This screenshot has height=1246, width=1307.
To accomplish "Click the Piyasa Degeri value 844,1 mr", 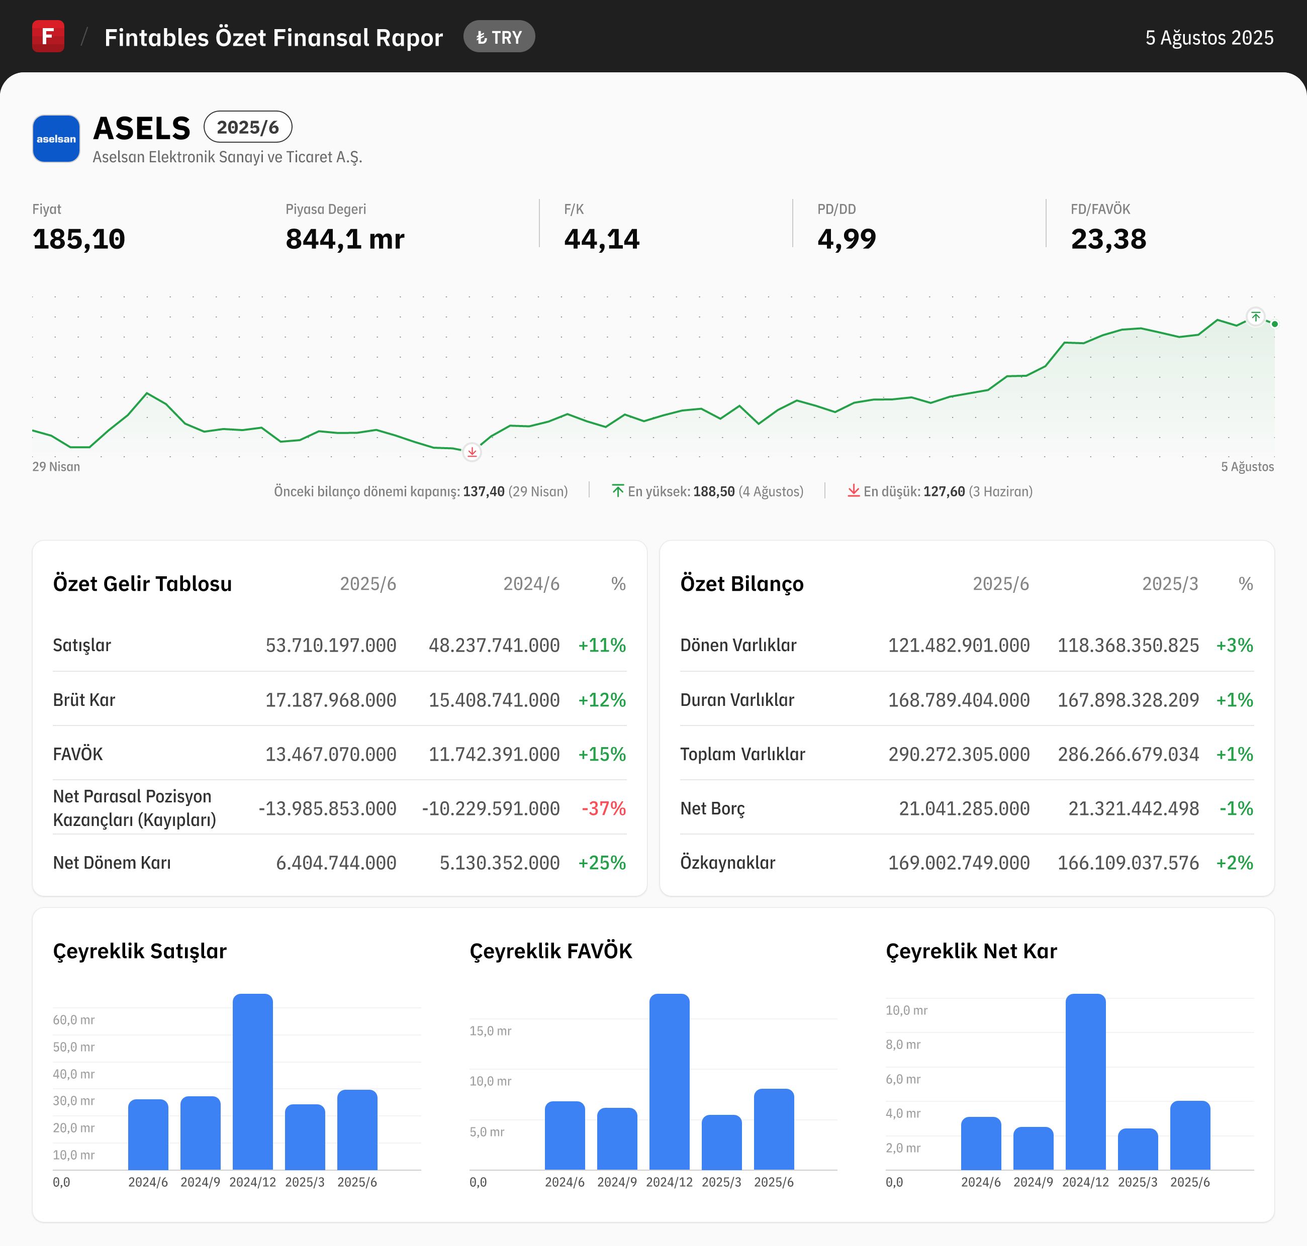I will [x=344, y=239].
